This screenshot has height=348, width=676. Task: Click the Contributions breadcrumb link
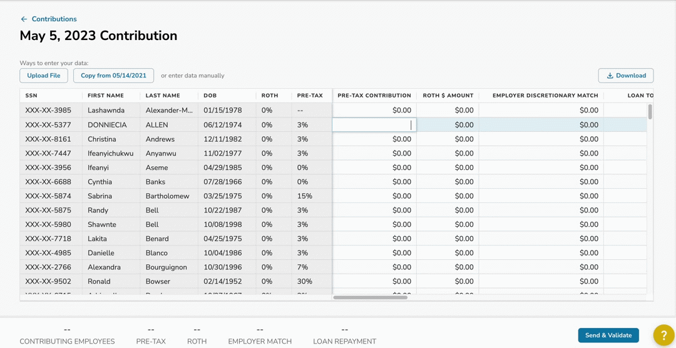click(x=54, y=19)
